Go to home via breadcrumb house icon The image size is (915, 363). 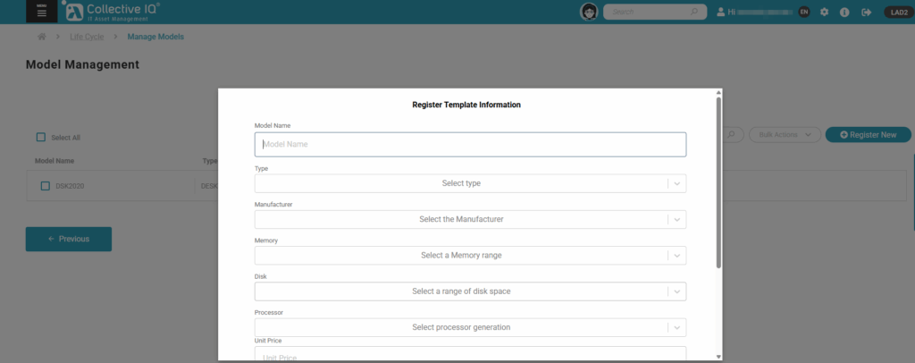tap(41, 36)
